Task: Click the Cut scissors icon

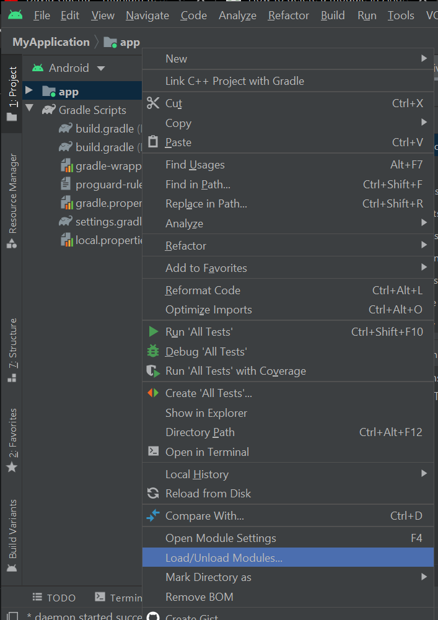Action: pos(153,103)
